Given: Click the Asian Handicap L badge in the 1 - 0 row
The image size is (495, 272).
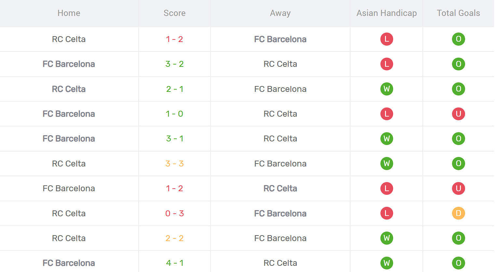Looking at the screenshot, I should tap(387, 114).
